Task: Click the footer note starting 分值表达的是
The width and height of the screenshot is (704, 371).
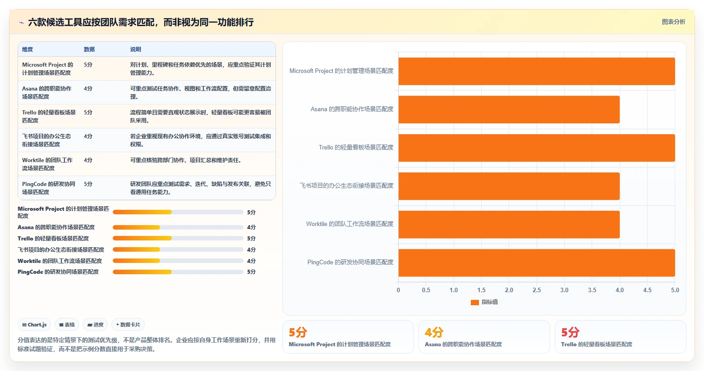Action: 147,344
